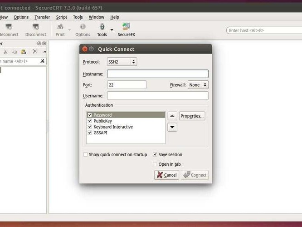The height and width of the screenshot is (227, 302).
Task: Click the delete X icon in session manager toolbar
Action: (x=35, y=51)
